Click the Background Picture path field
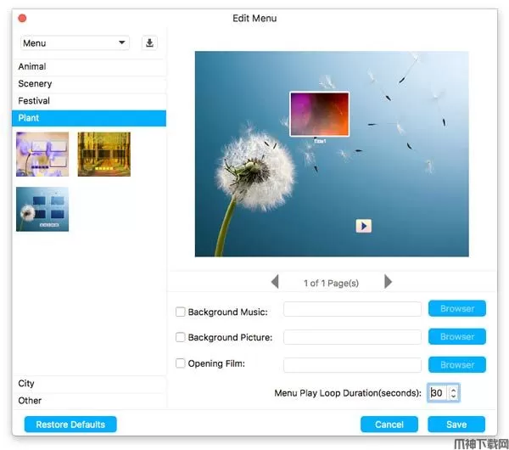This screenshot has height=450, width=509. coord(352,337)
